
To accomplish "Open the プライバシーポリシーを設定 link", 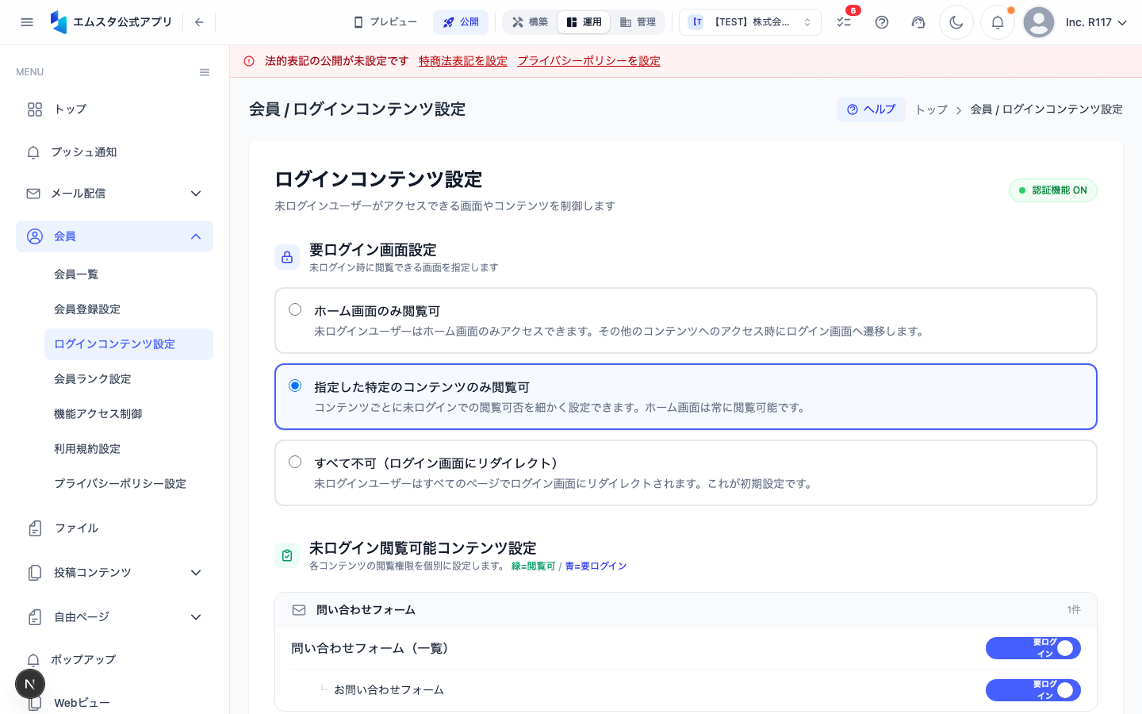I will [x=589, y=61].
